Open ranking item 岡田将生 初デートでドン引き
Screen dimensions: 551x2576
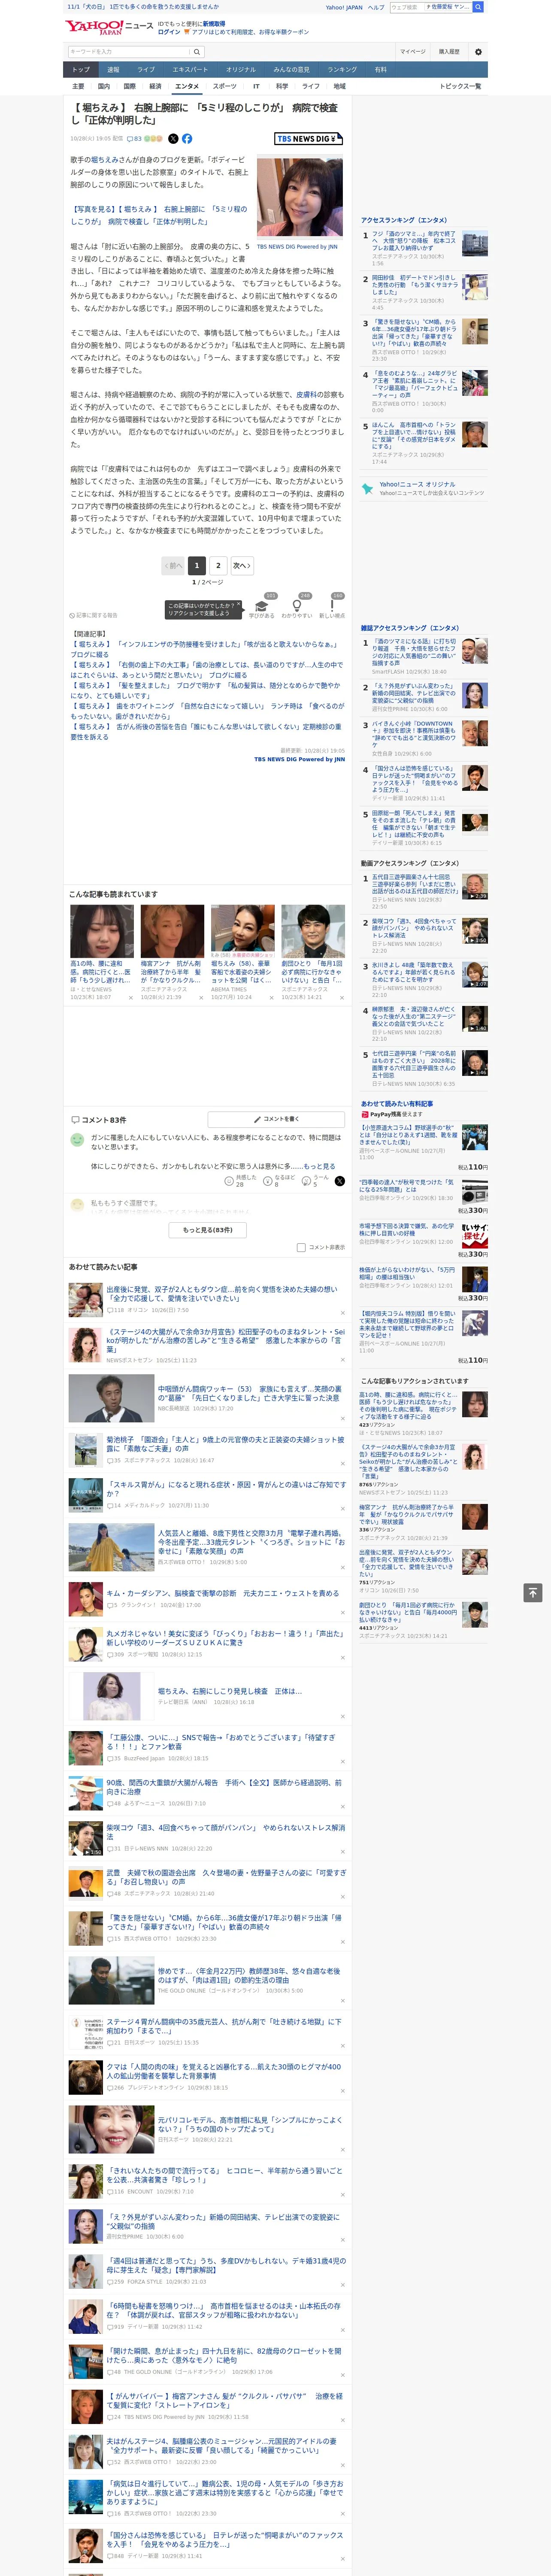point(414,285)
